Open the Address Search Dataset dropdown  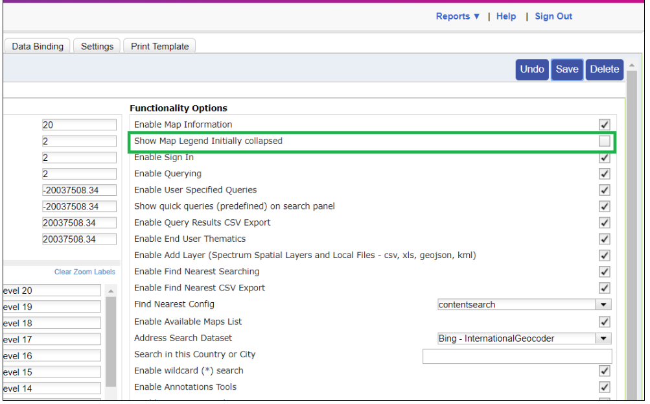tap(603, 338)
